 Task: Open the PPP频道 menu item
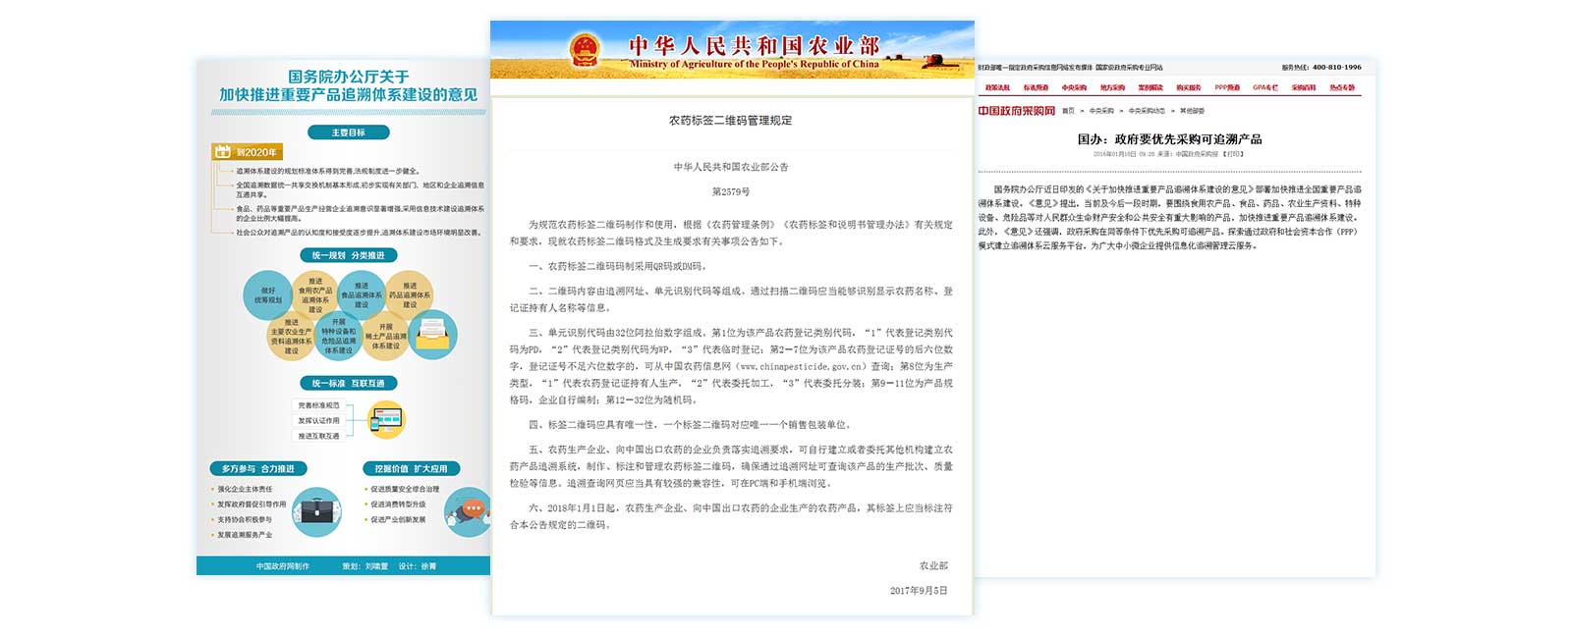click(x=1227, y=87)
